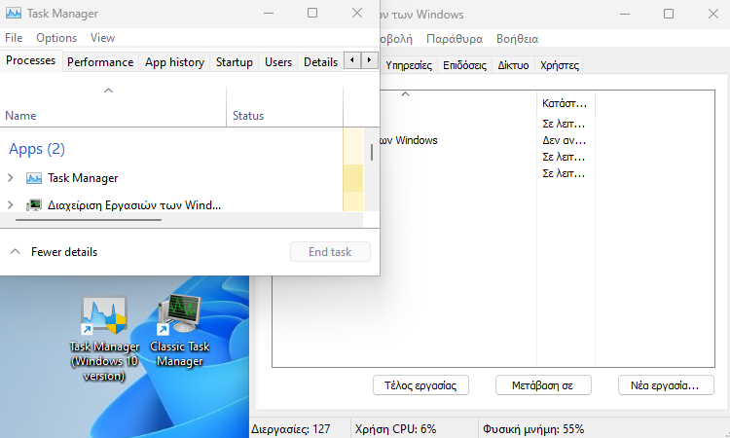Click Χρήση CPU: 6% status entry
This screenshot has height=438, width=730.
[396, 428]
